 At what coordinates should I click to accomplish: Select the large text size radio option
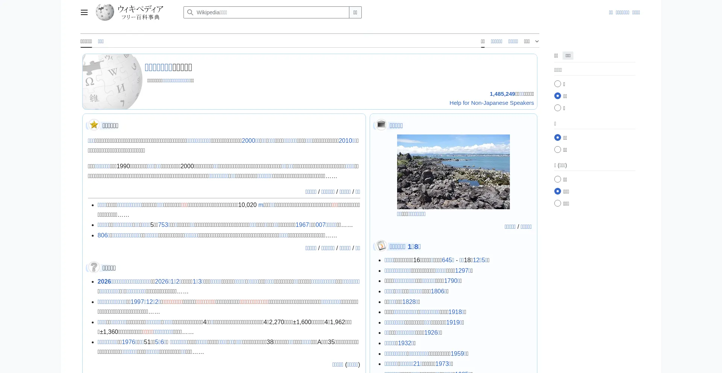(558, 108)
